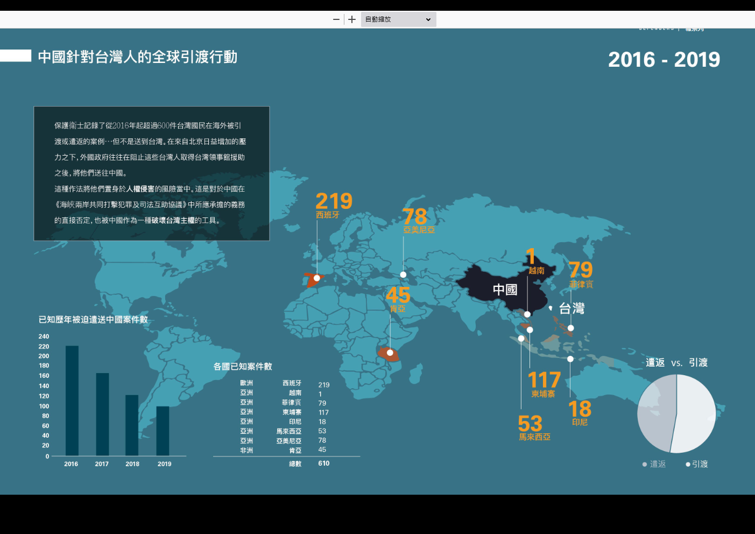Open the 自動縮放 zoom dropdown

pyautogui.click(x=398, y=19)
